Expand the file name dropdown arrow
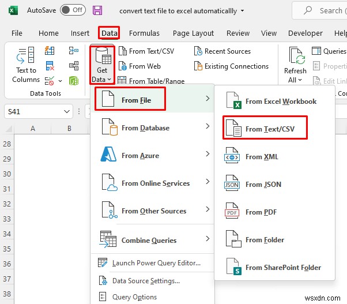Image resolution: width=347 pixels, height=304 pixels. (x=242, y=10)
